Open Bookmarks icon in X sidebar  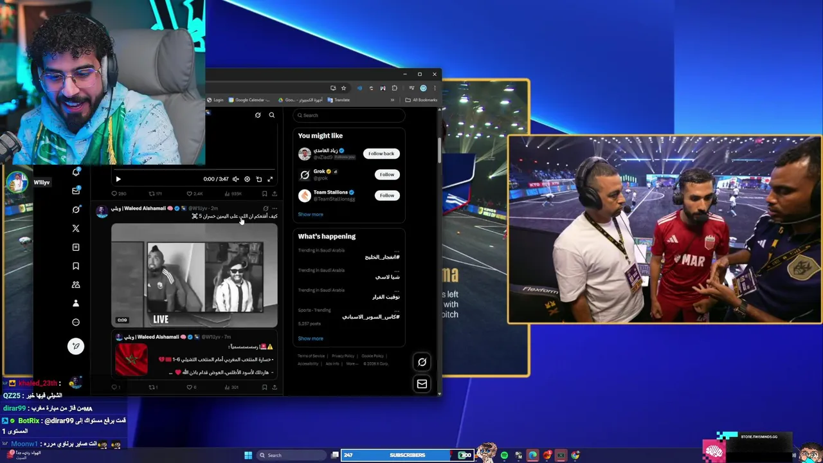[x=76, y=266]
